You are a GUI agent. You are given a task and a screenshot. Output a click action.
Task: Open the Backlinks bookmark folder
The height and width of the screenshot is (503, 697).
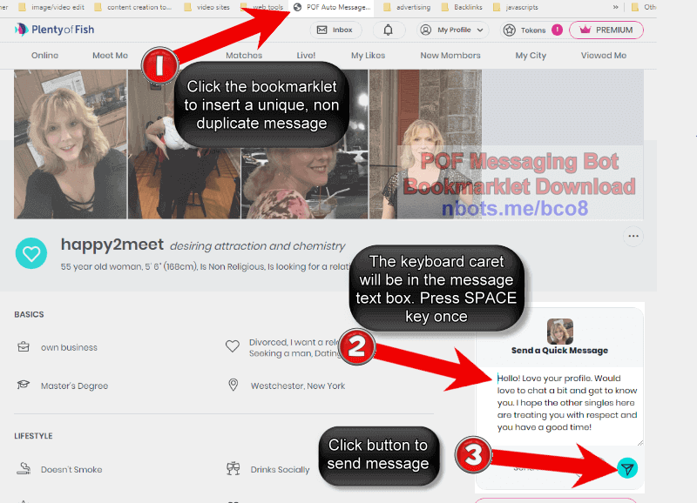pos(462,7)
